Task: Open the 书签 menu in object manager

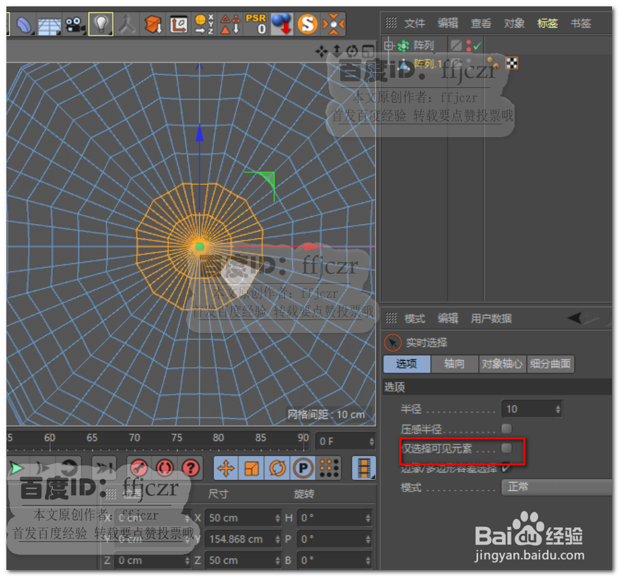Action: [581, 24]
